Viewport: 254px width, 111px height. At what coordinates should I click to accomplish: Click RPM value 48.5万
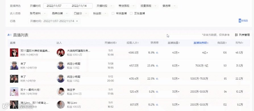[239, 53]
